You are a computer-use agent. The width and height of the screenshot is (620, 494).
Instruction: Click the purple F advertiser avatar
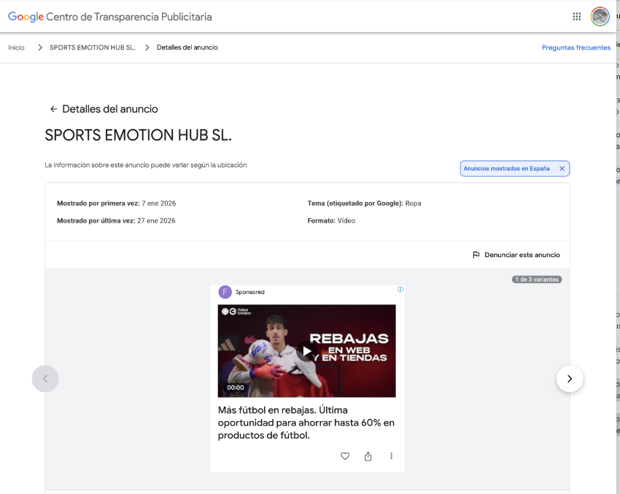click(225, 292)
